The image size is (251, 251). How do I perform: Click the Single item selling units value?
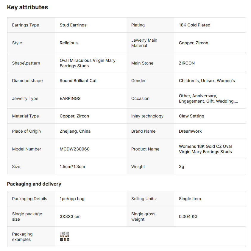[190, 199]
